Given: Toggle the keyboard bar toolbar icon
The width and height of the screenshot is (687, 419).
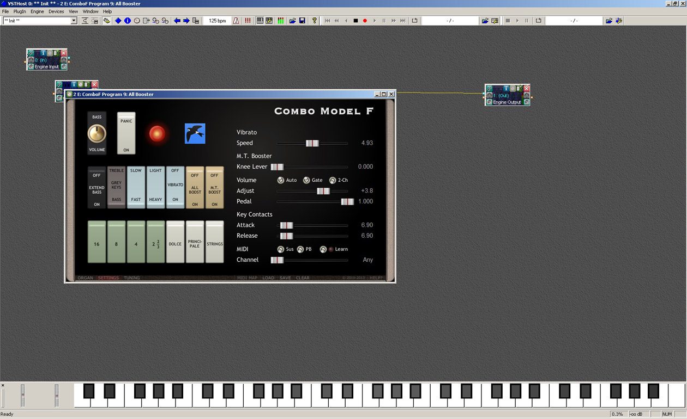Looking at the screenshot, I should [260, 21].
